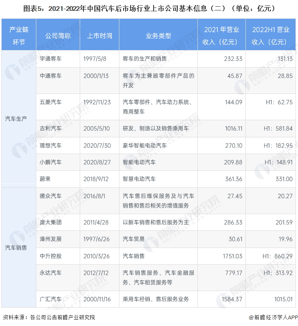298x326 pixels.
Task: Click company name '庞大集团'
Action: pyautogui.click(x=51, y=222)
